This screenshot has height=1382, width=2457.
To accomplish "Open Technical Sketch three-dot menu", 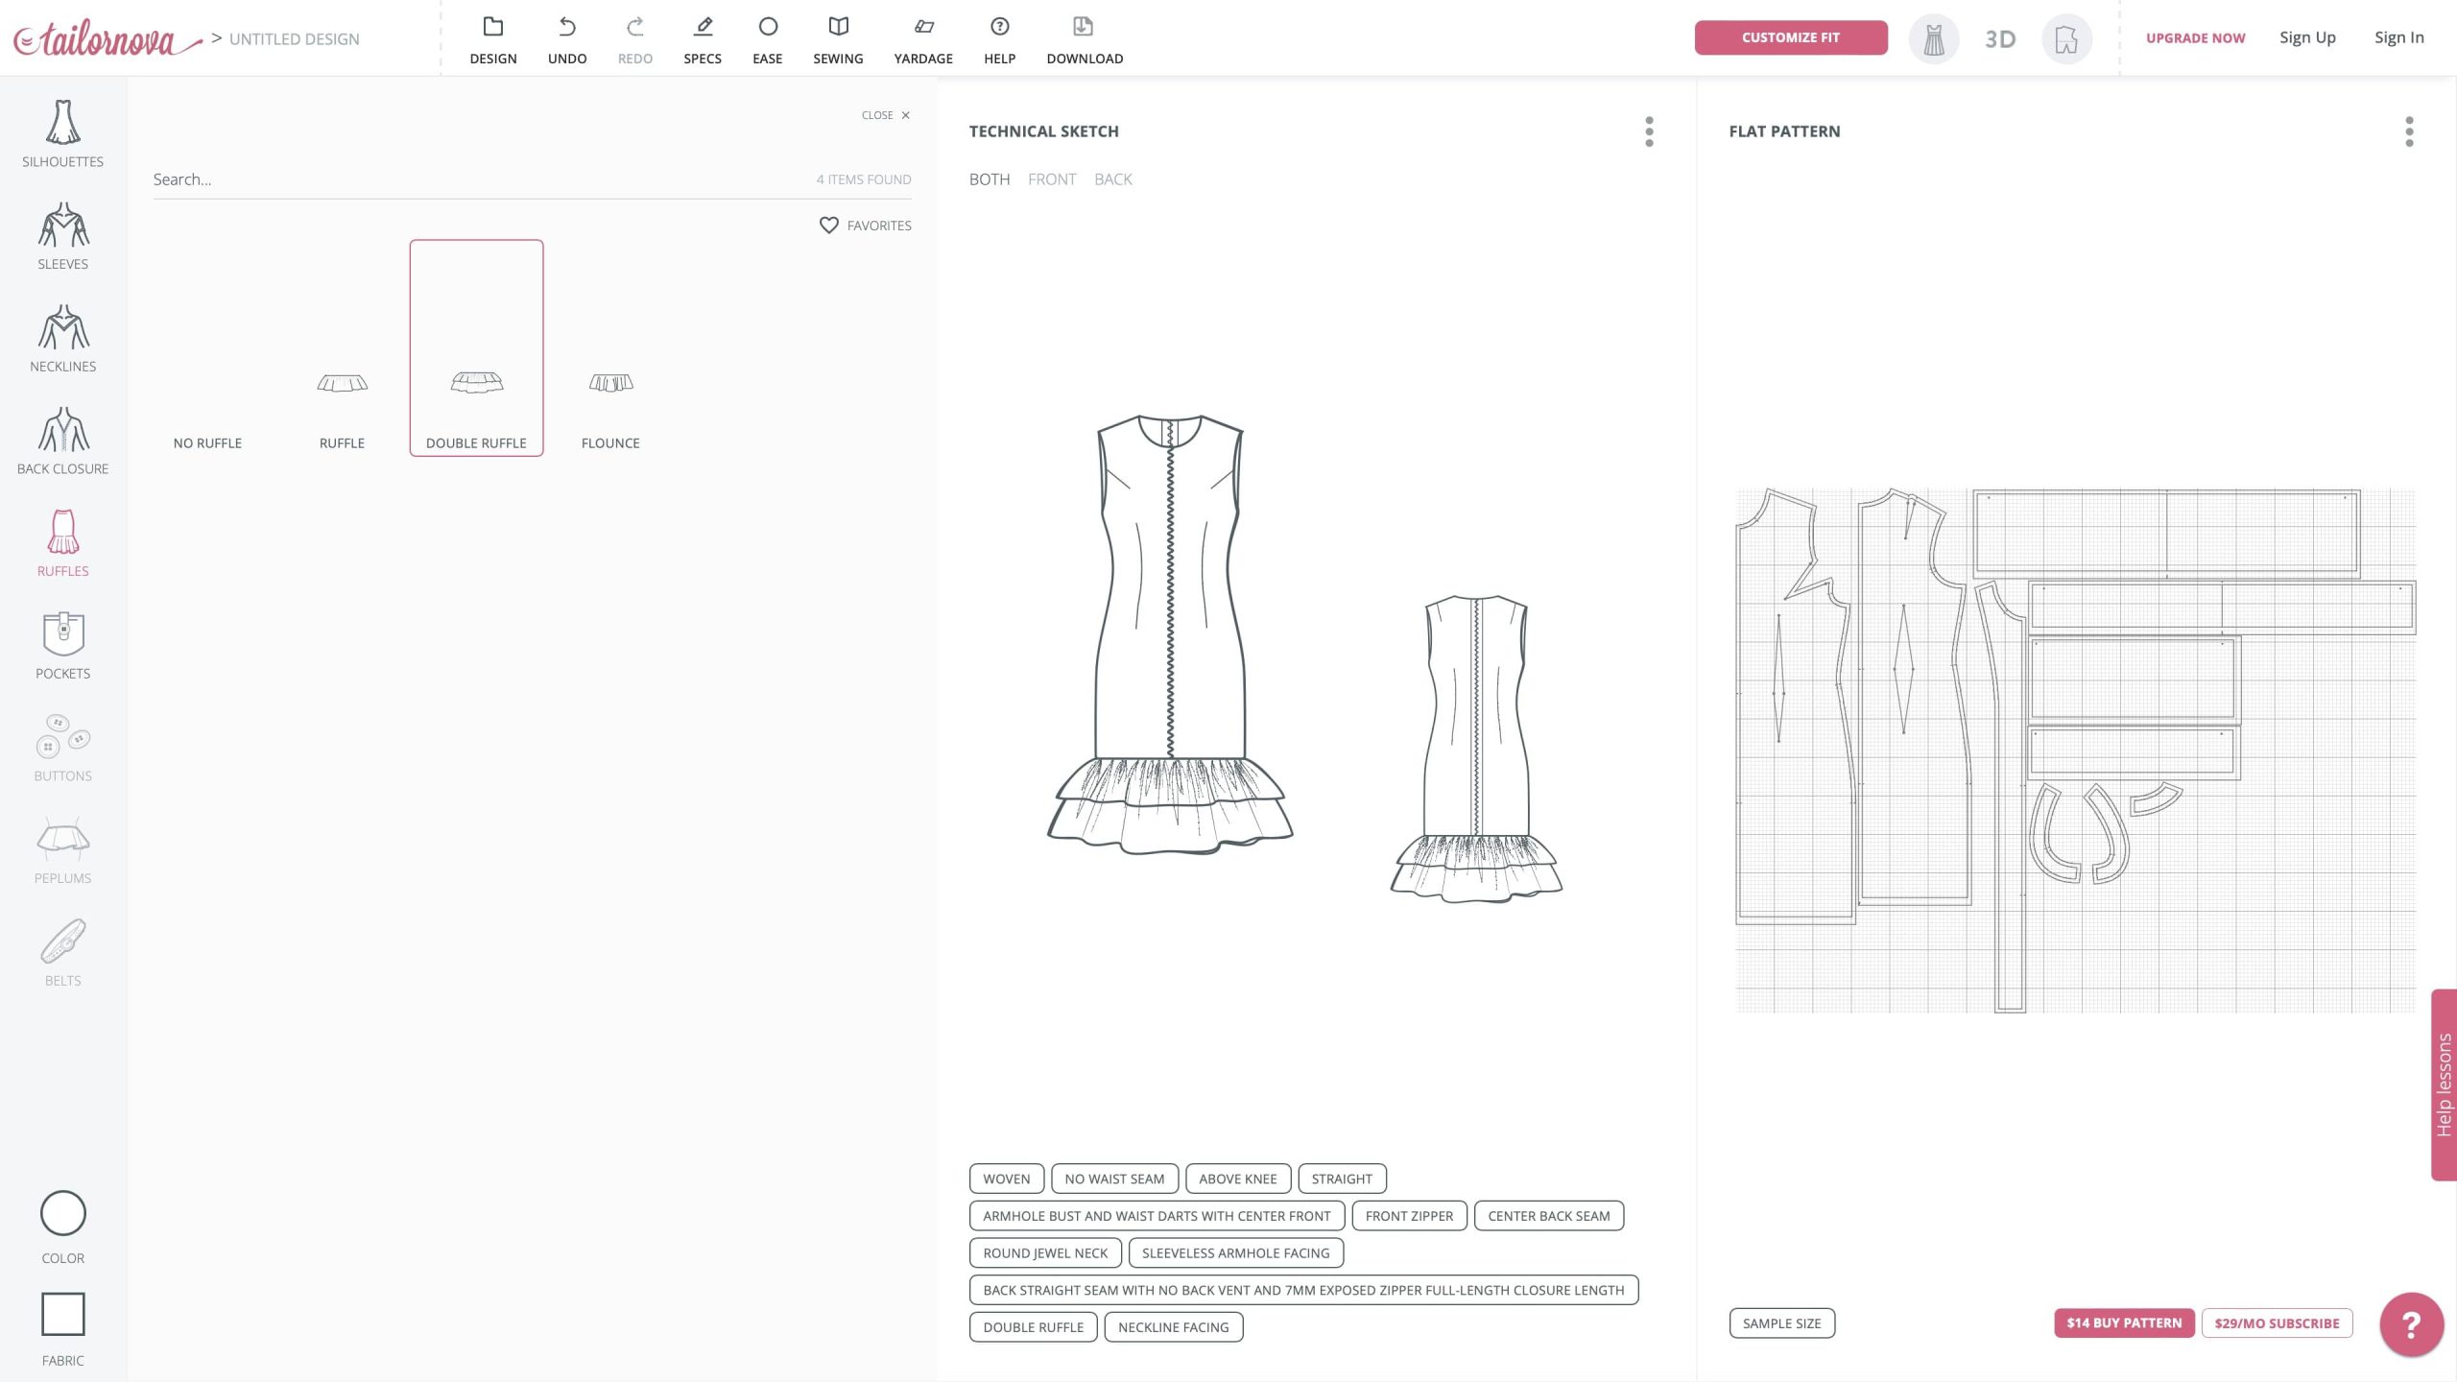I will [x=1649, y=131].
